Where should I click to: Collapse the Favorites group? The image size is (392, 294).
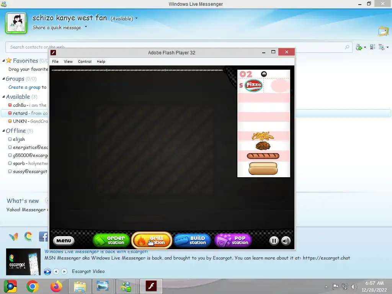click(3, 60)
